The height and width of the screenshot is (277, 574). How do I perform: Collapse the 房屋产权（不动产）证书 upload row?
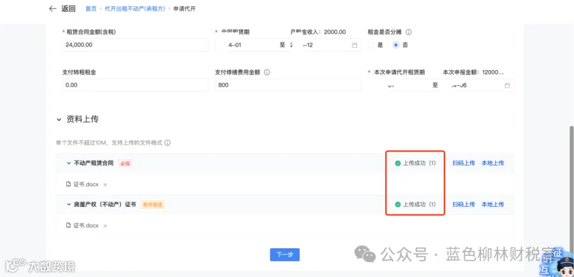(x=68, y=204)
